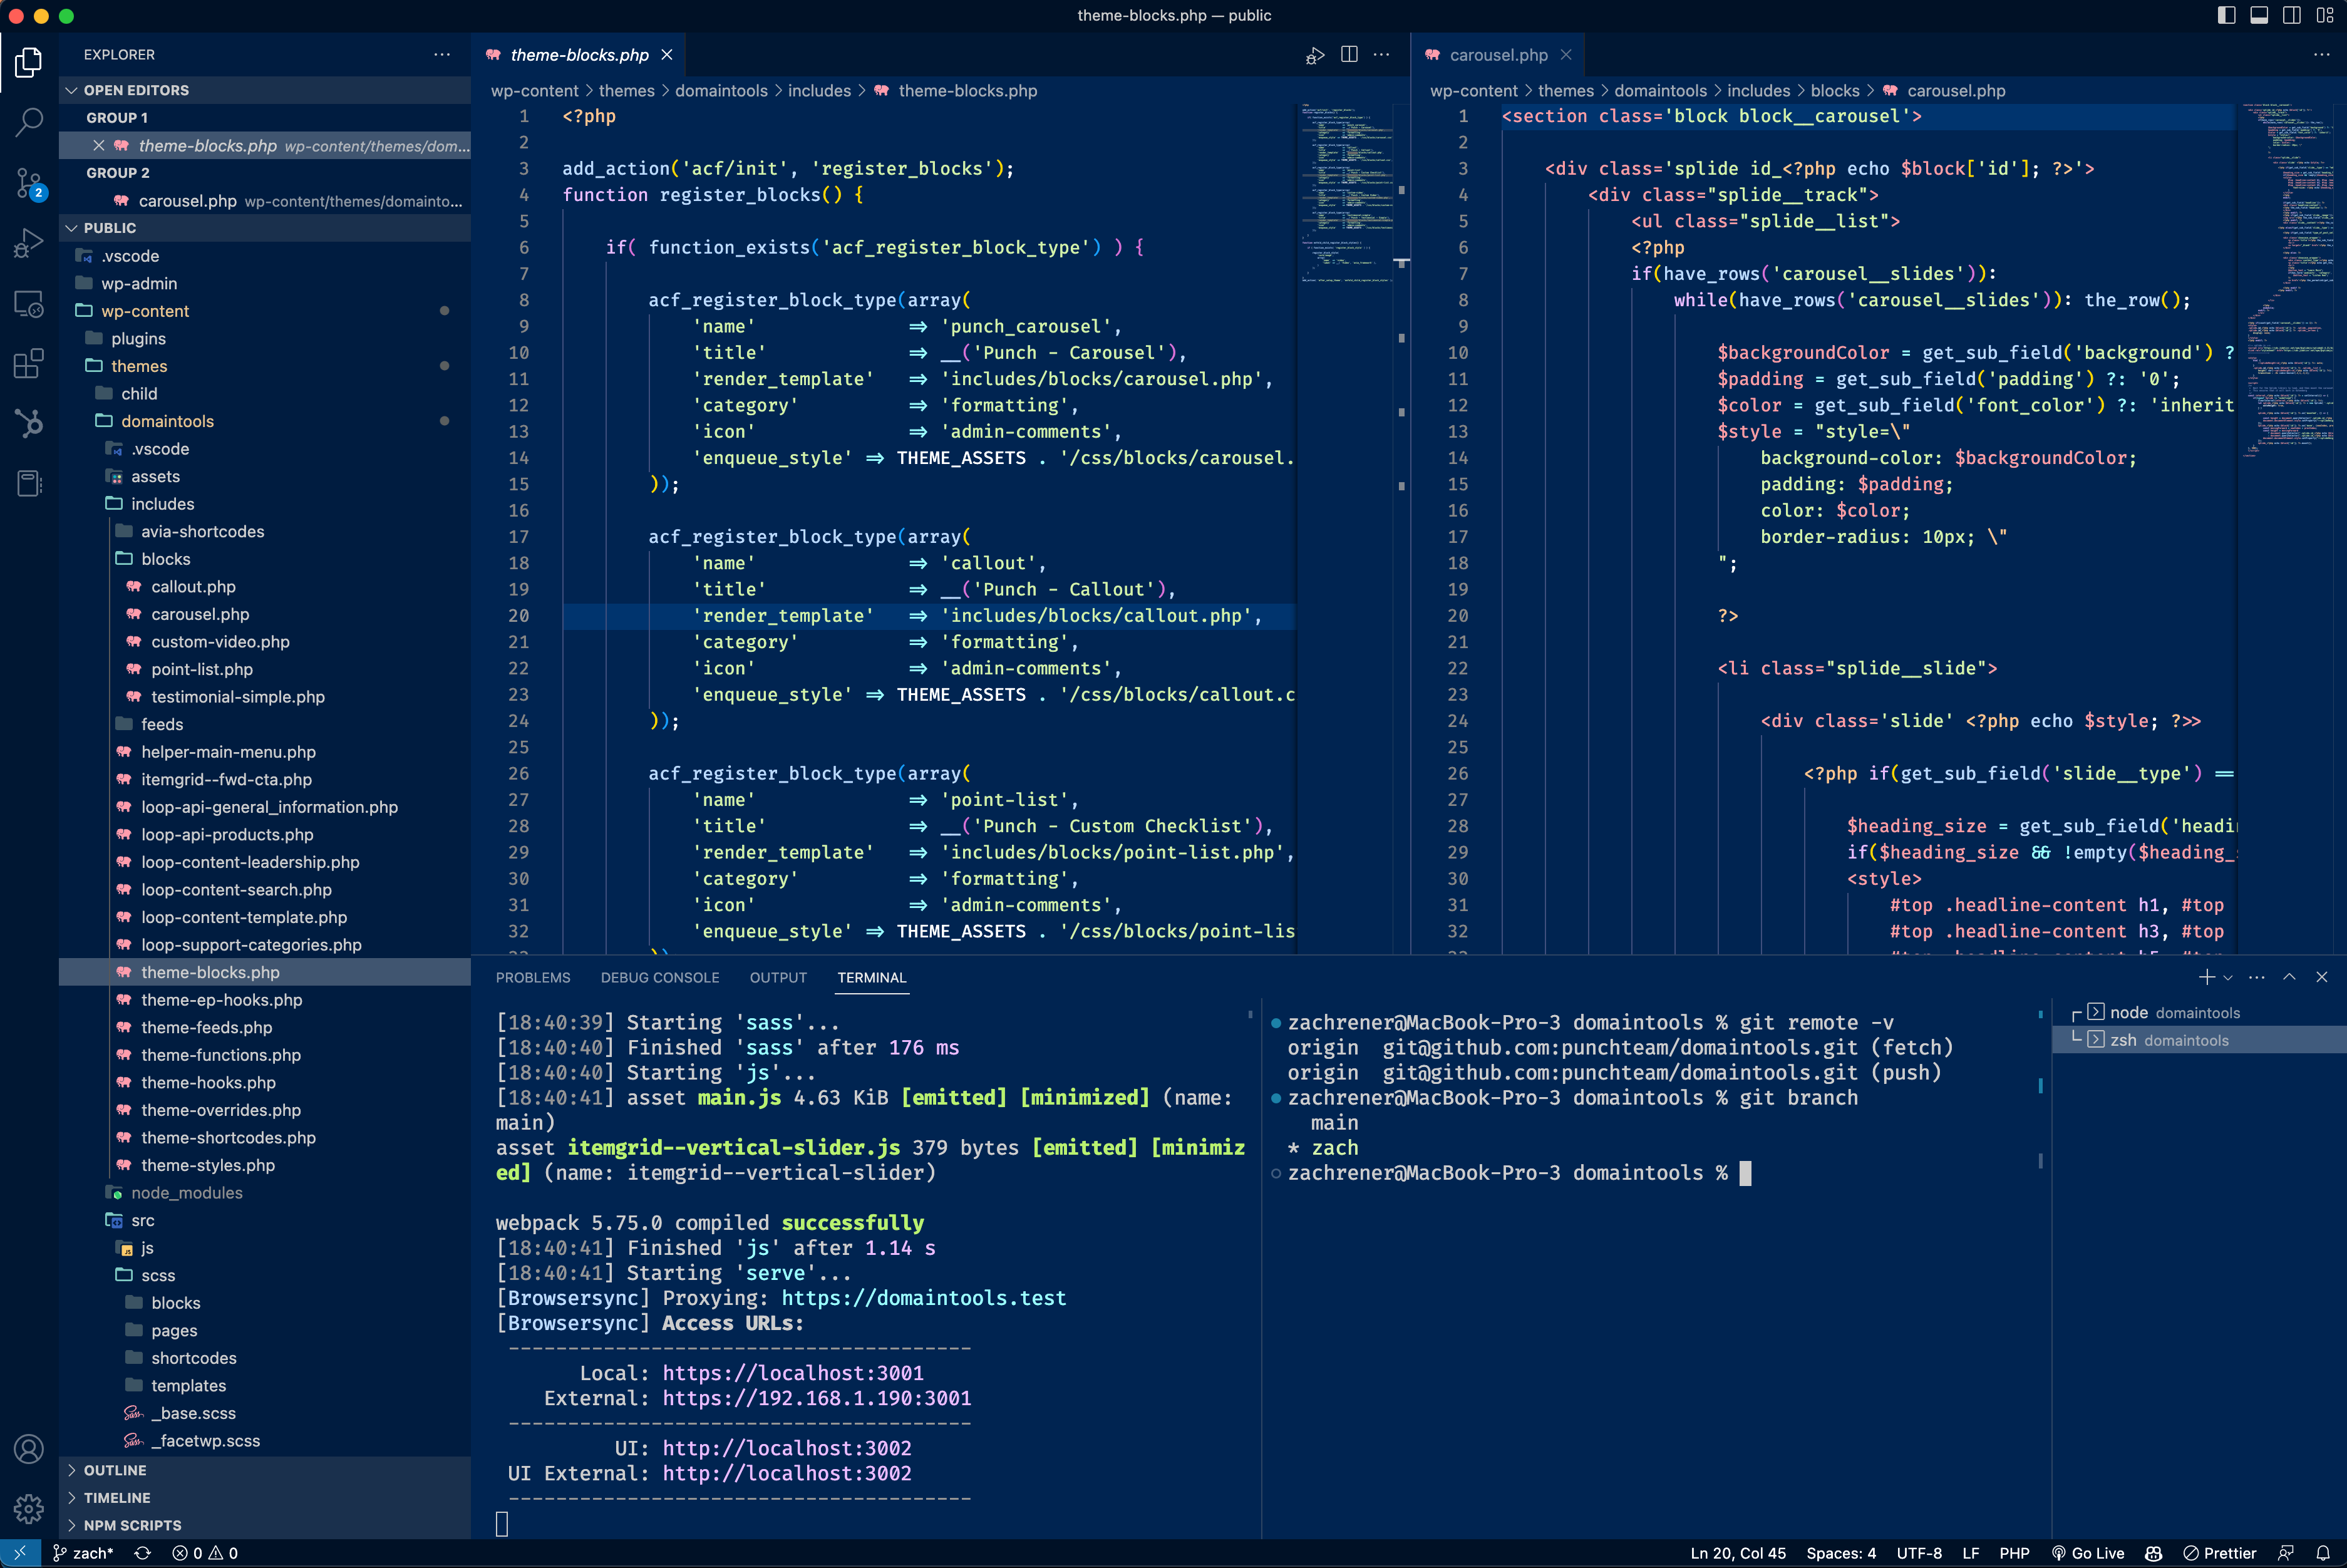Open the Manage gear icon
This screenshot has height=1568, width=2347.
click(x=29, y=1508)
